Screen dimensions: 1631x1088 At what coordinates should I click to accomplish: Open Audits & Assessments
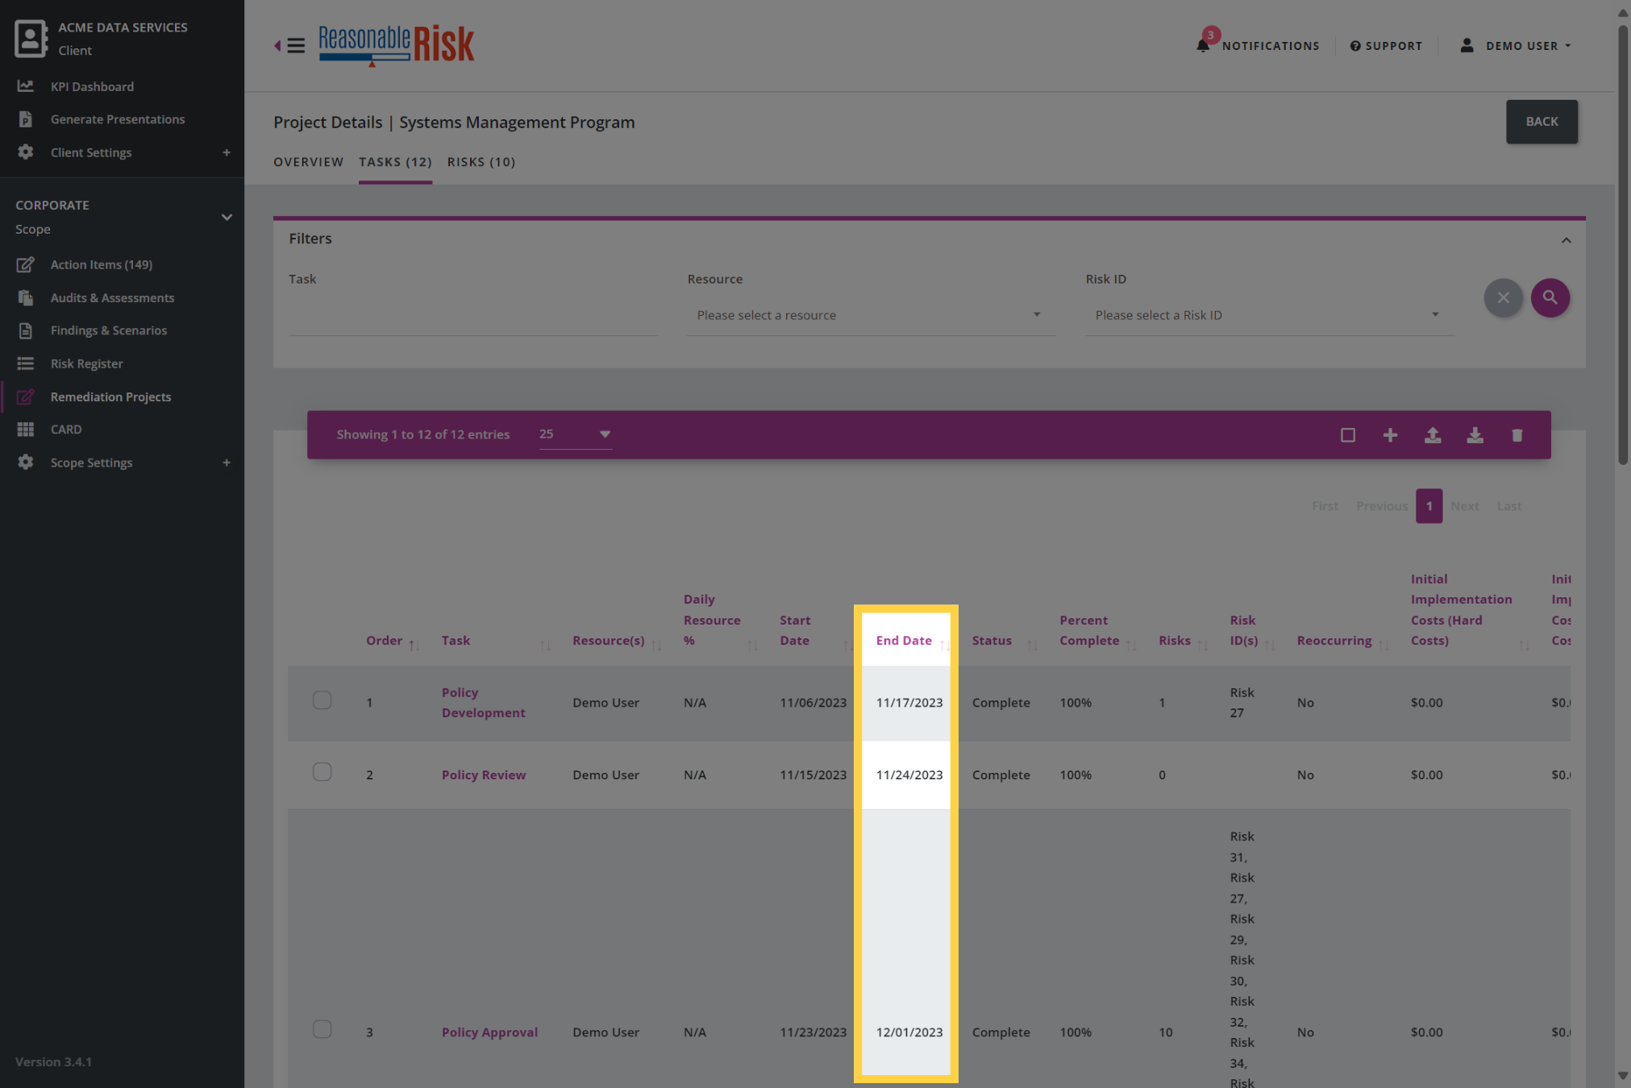point(112,297)
